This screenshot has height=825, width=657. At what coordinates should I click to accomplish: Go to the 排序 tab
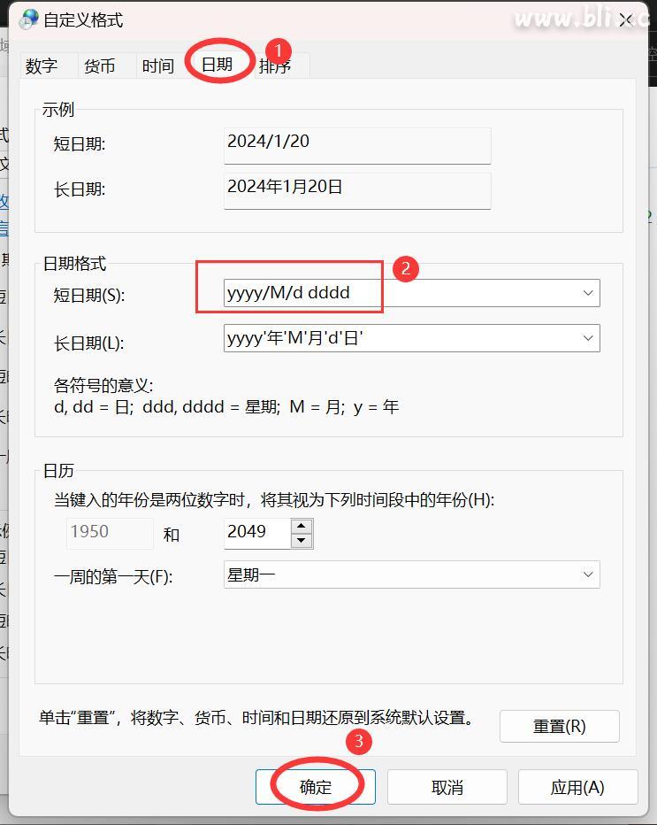tap(275, 66)
